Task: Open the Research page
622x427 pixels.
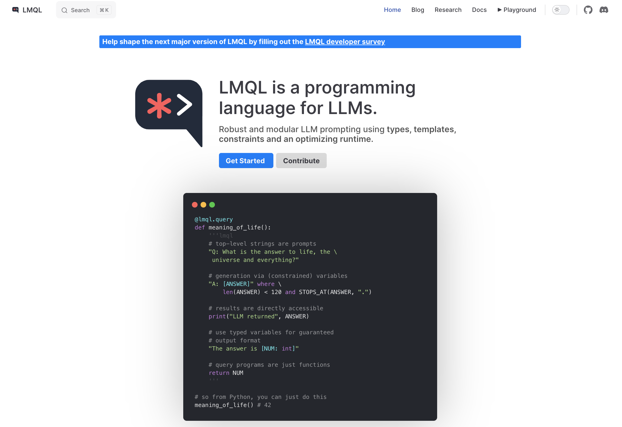Action: pyautogui.click(x=448, y=10)
